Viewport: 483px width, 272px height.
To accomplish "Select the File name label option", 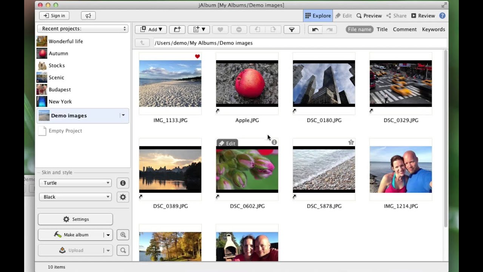I will click(x=360, y=29).
